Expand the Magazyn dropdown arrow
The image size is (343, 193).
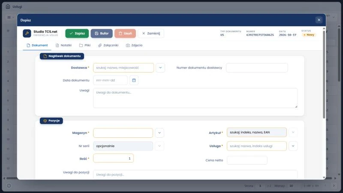159,133
